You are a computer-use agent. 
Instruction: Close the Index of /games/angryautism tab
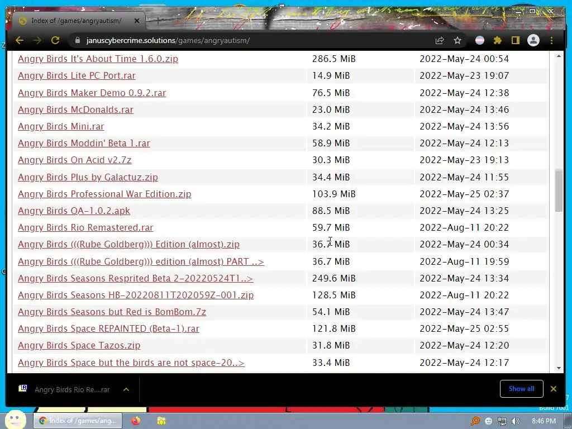tap(137, 21)
